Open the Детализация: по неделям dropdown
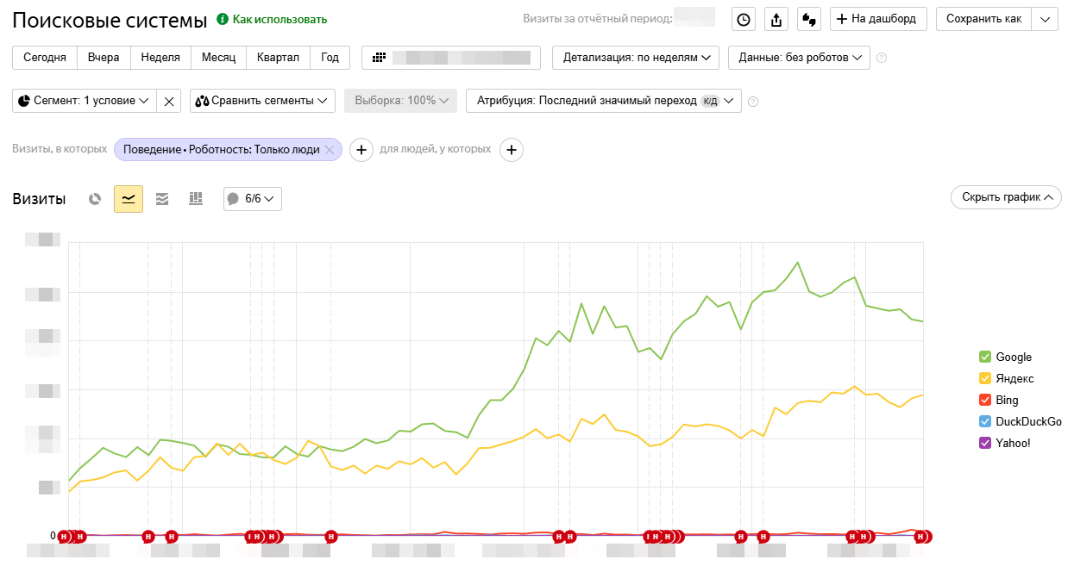1074x572 pixels. point(636,58)
